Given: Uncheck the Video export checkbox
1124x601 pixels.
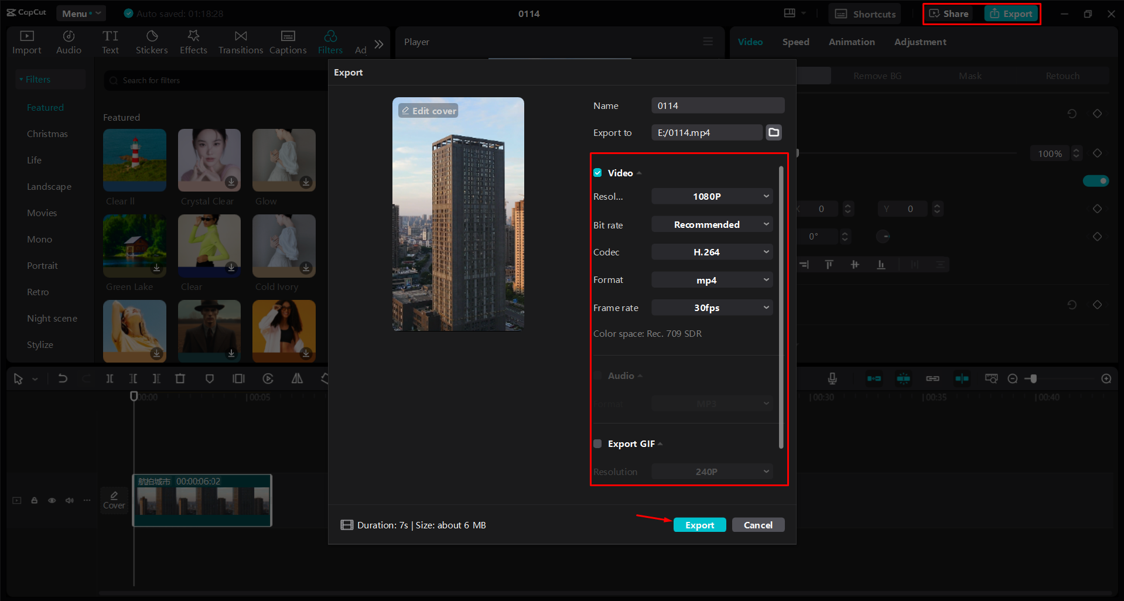Looking at the screenshot, I should coord(597,172).
